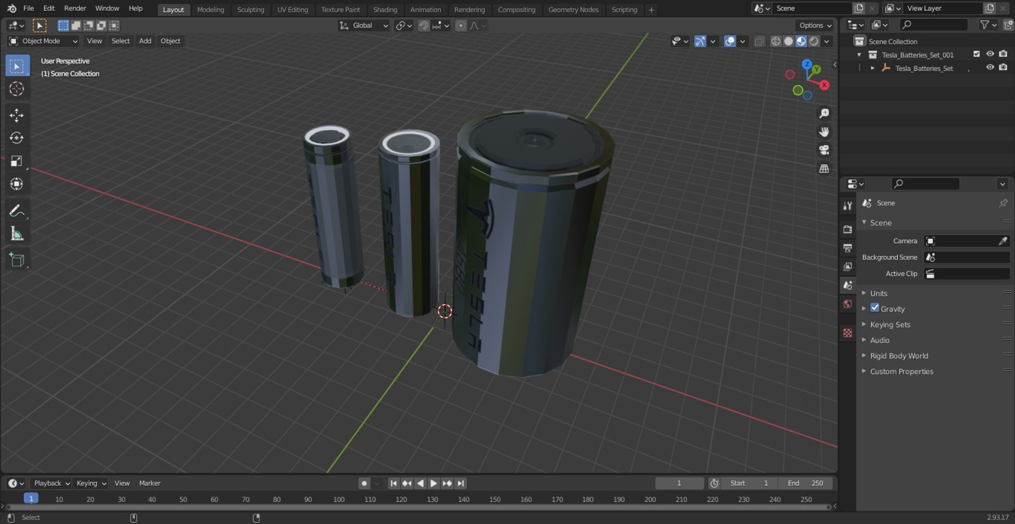
Task: Open the World properties tab
Action: (848, 304)
